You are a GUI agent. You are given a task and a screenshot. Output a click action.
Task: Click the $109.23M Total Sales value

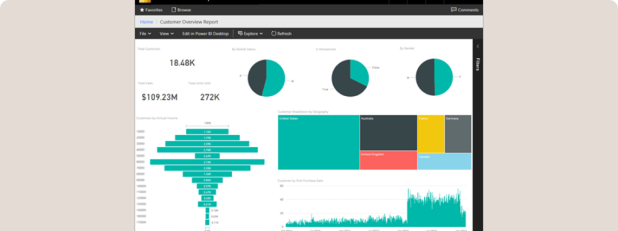pos(159,97)
